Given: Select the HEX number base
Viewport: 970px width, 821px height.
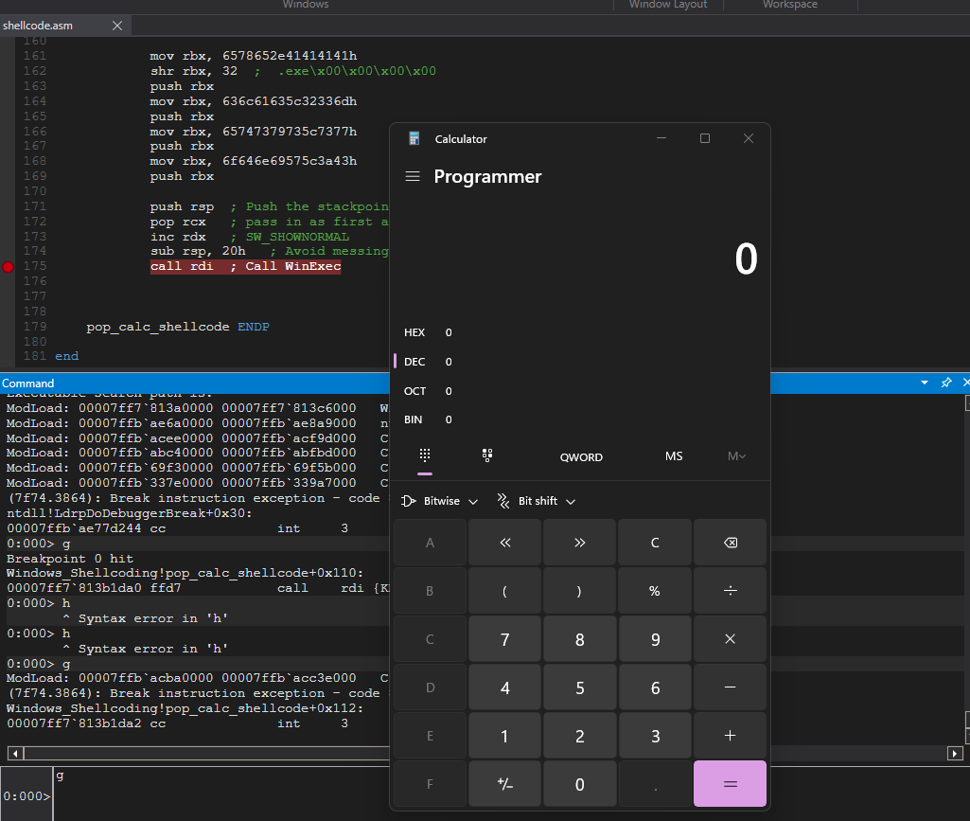Looking at the screenshot, I should 429,332.
